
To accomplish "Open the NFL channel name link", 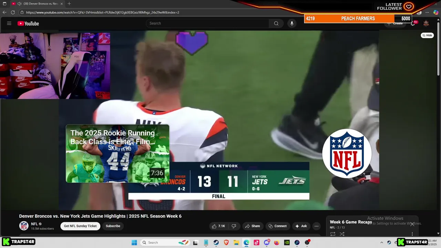I will pyautogui.click(x=34, y=224).
